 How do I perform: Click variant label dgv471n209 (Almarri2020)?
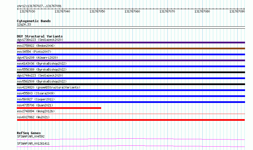click(x=38, y=58)
